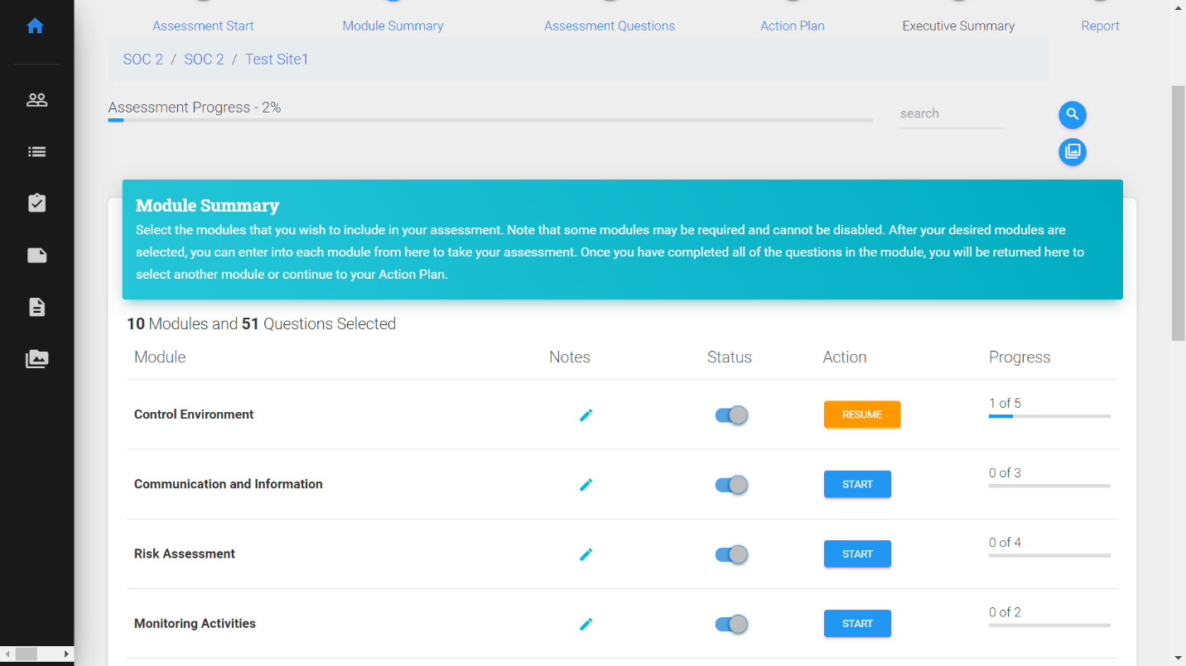Disable the Monitoring Activities module switch
The width and height of the screenshot is (1186, 666).
(x=731, y=624)
